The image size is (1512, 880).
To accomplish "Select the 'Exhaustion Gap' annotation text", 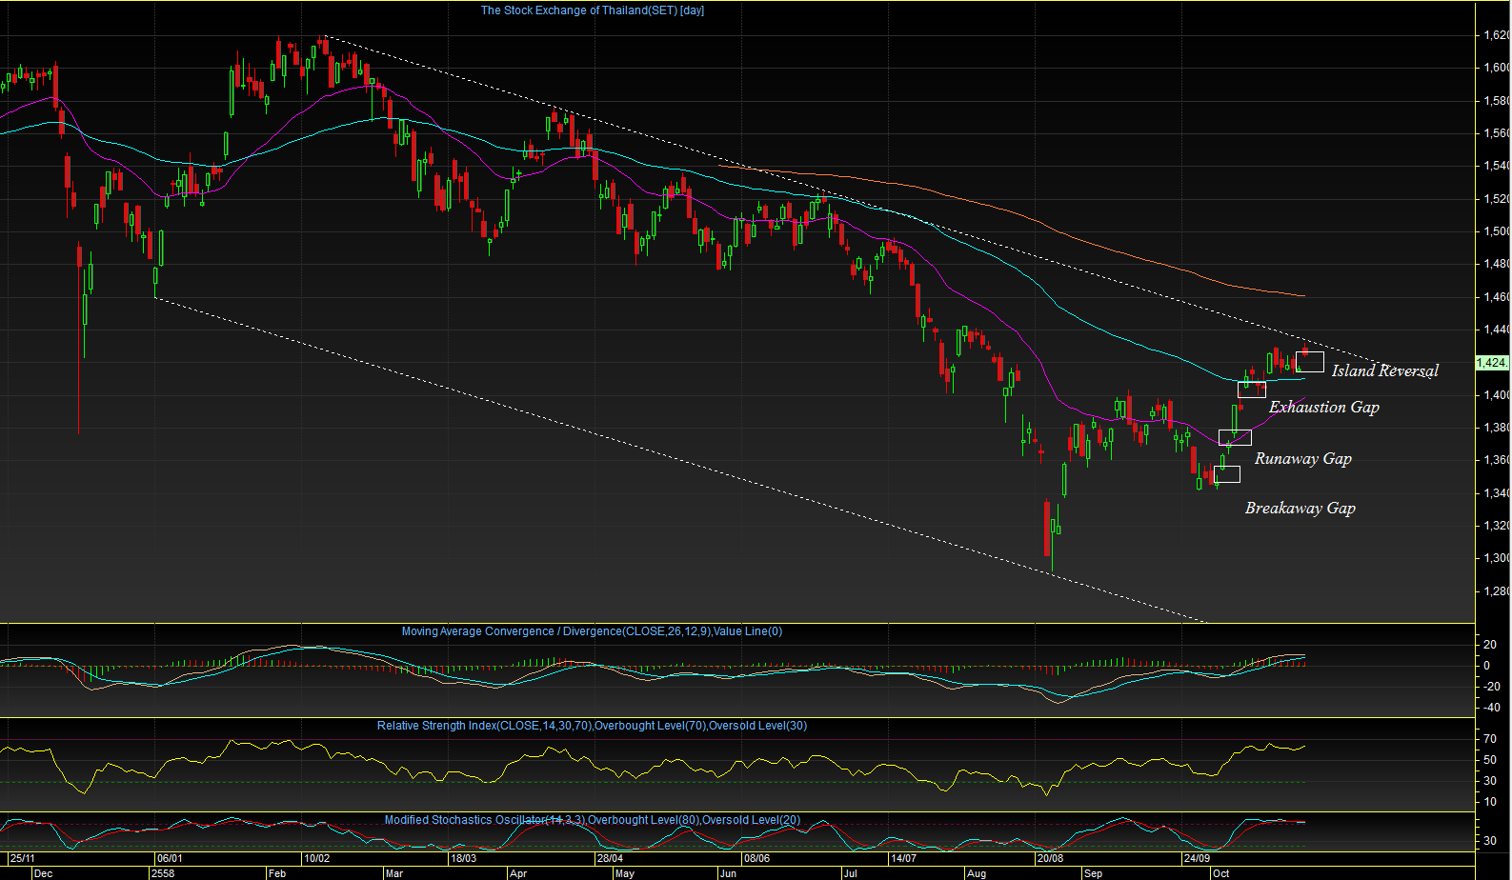I will (x=1324, y=407).
